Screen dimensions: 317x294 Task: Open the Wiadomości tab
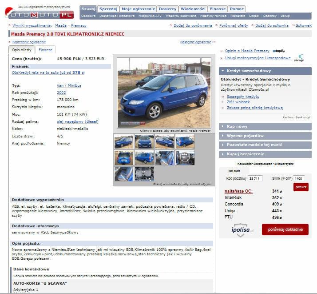point(193,9)
